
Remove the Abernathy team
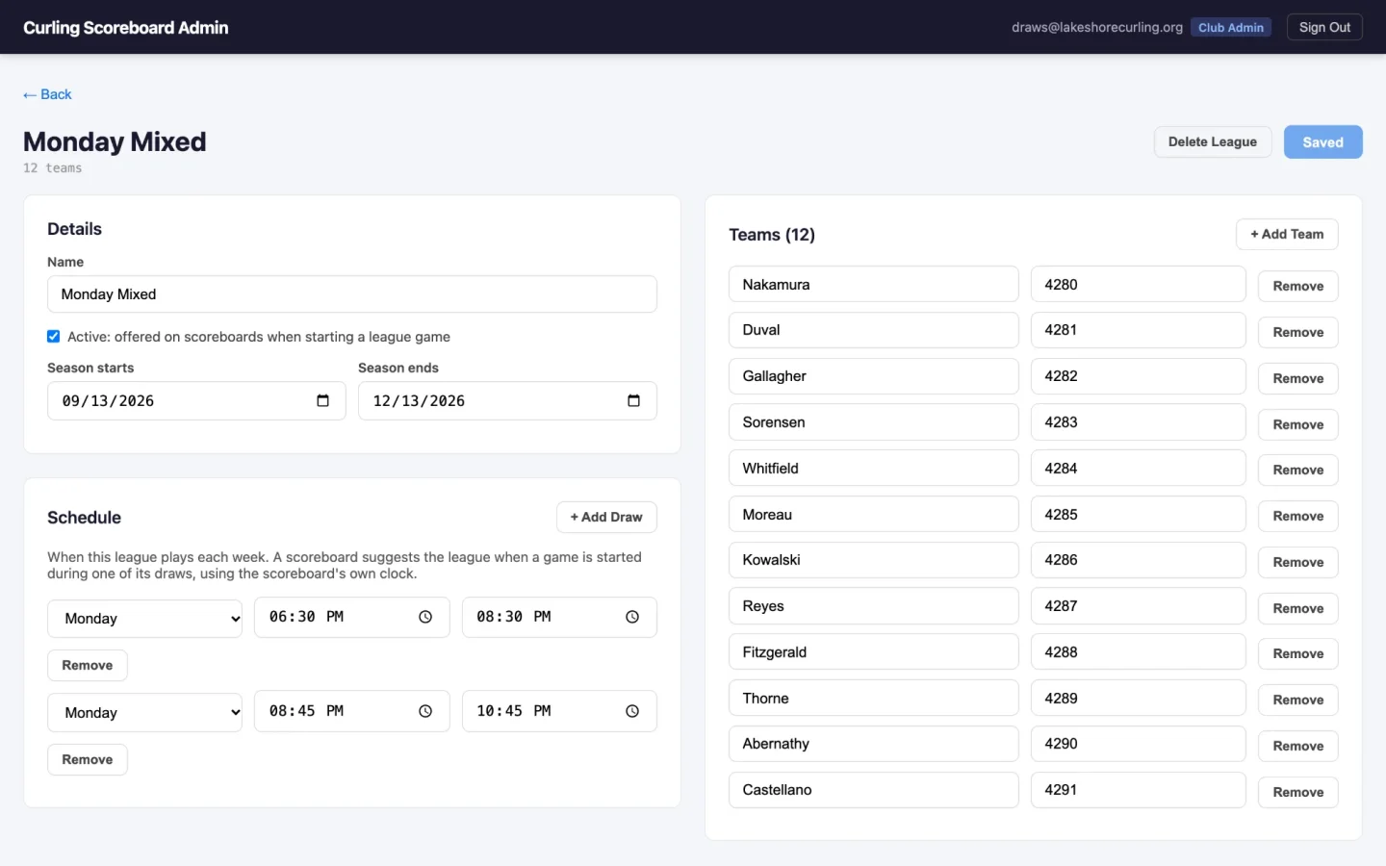pyautogui.click(x=1297, y=746)
